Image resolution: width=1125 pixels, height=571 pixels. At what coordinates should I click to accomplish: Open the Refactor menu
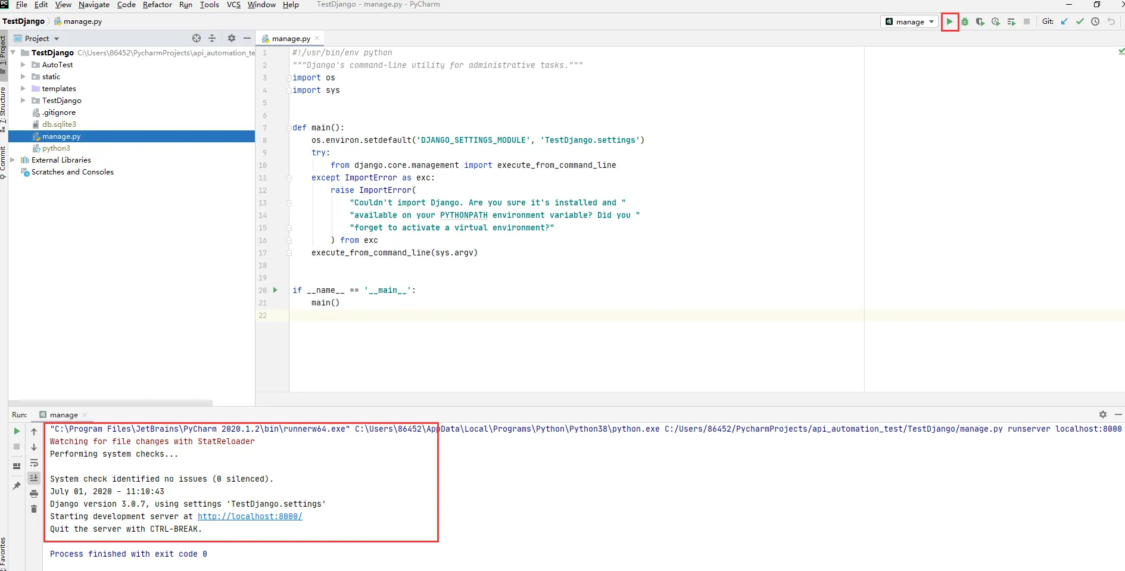[x=157, y=5]
